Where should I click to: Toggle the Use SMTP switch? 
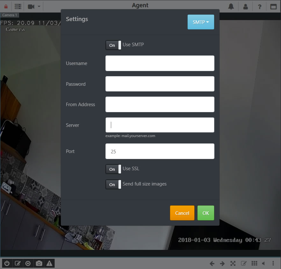113,45
